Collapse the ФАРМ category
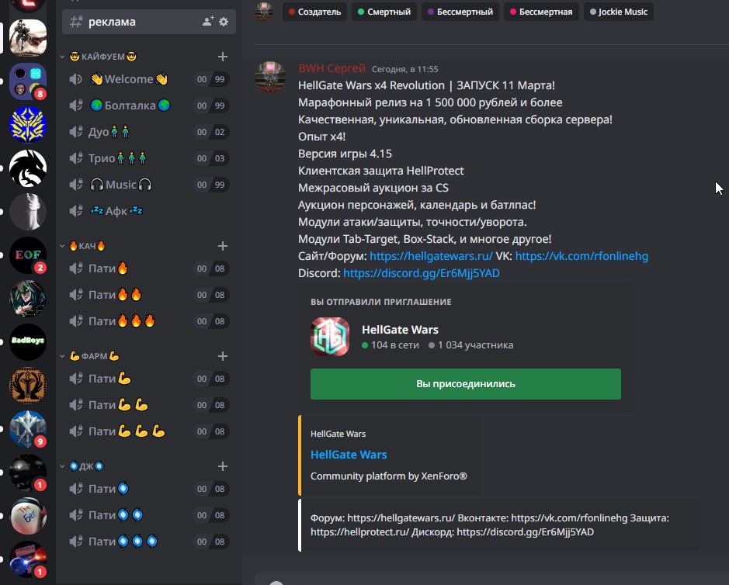Image resolution: width=729 pixels, height=585 pixels. point(62,356)
